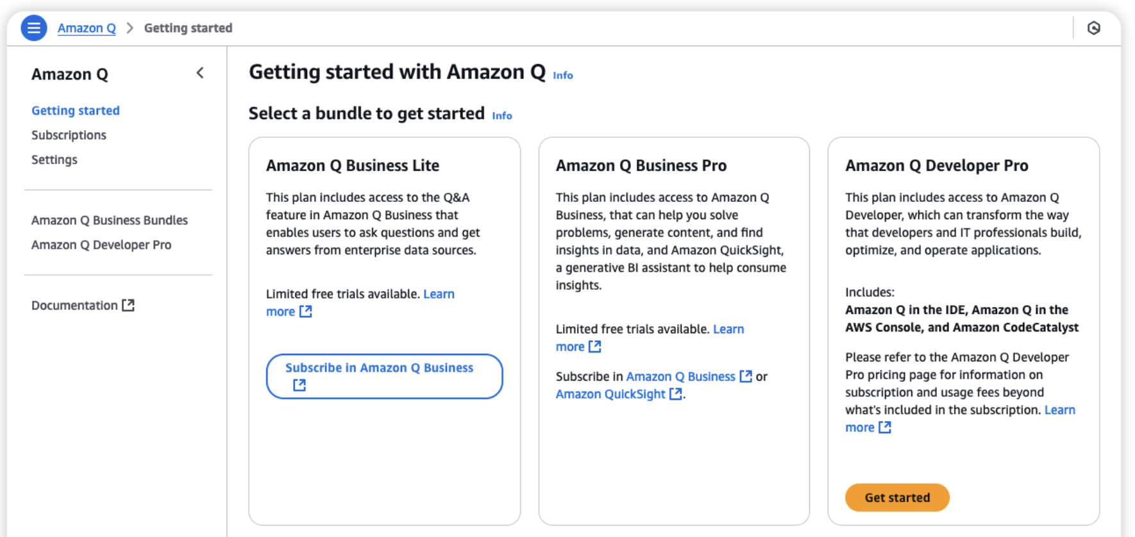Click the notifications clock icon top right

(x=1095, y=28)
